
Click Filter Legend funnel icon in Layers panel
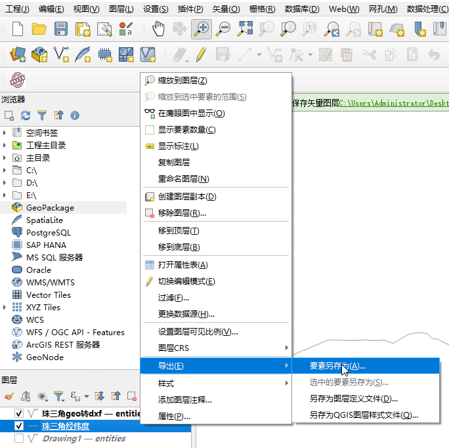(x=58, y=396)
